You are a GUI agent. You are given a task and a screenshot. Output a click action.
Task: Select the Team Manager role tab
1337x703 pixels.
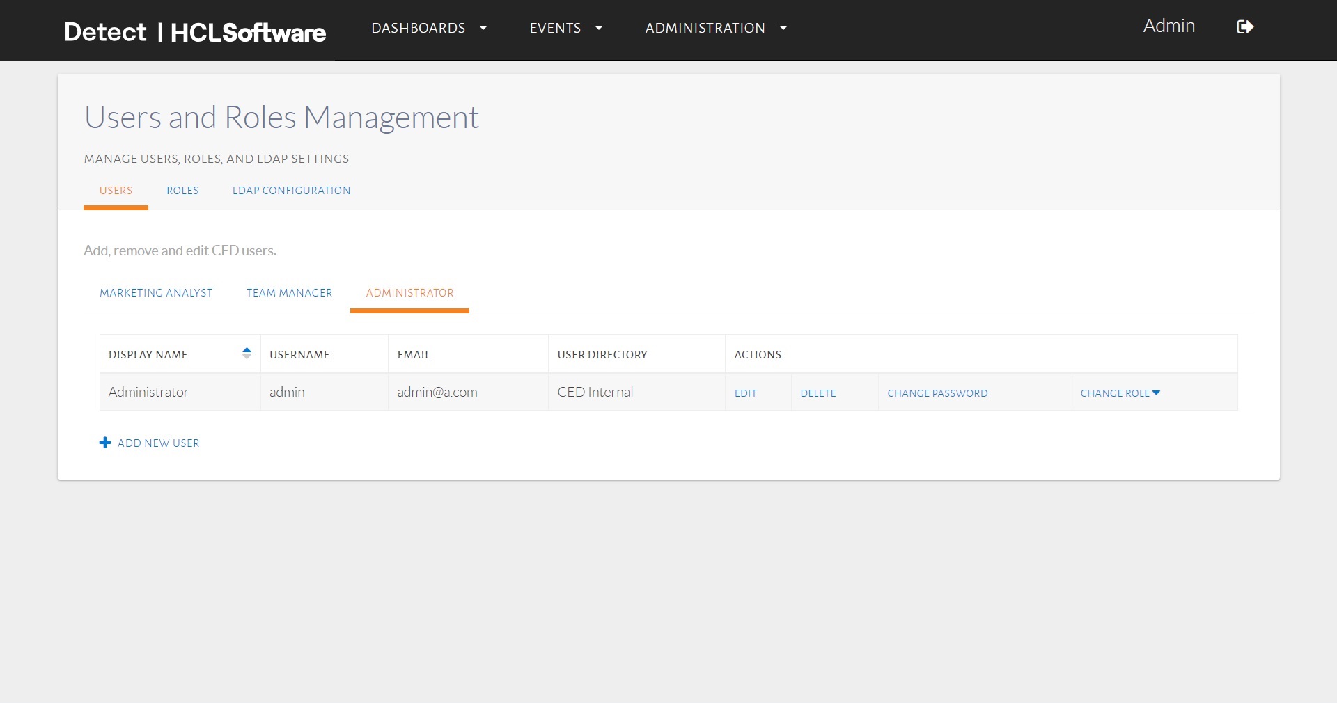[x=289, y=293]
